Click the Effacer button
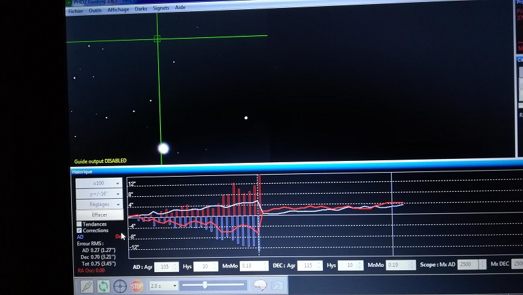 point(99,215)
